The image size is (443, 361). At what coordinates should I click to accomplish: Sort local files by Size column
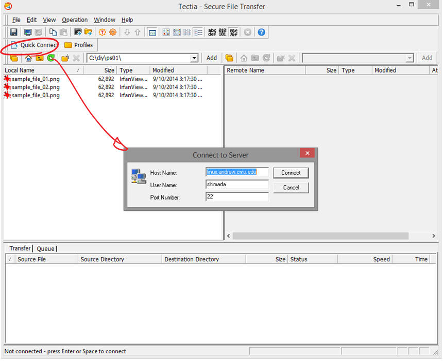[x=100, y=70]
